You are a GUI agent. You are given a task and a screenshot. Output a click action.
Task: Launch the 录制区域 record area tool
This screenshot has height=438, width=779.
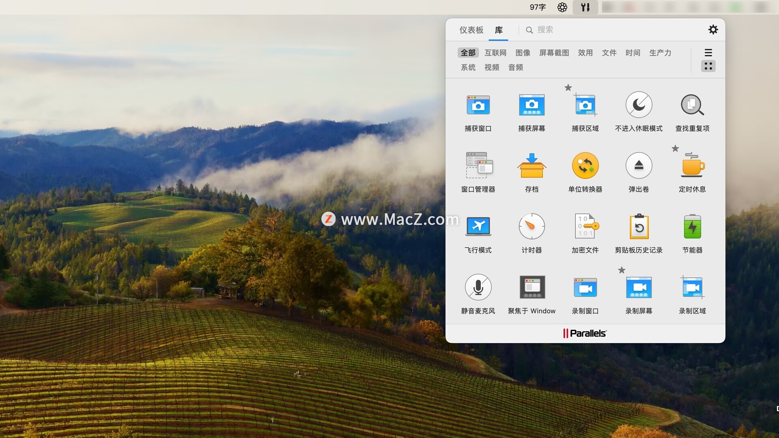pyautogui.click(x=692, y=295)
